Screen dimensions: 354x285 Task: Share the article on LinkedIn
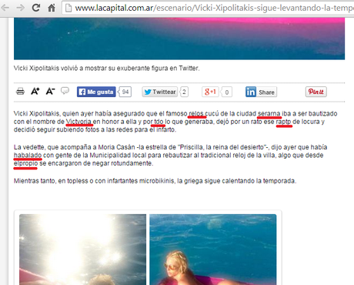[x=261, y=92]
